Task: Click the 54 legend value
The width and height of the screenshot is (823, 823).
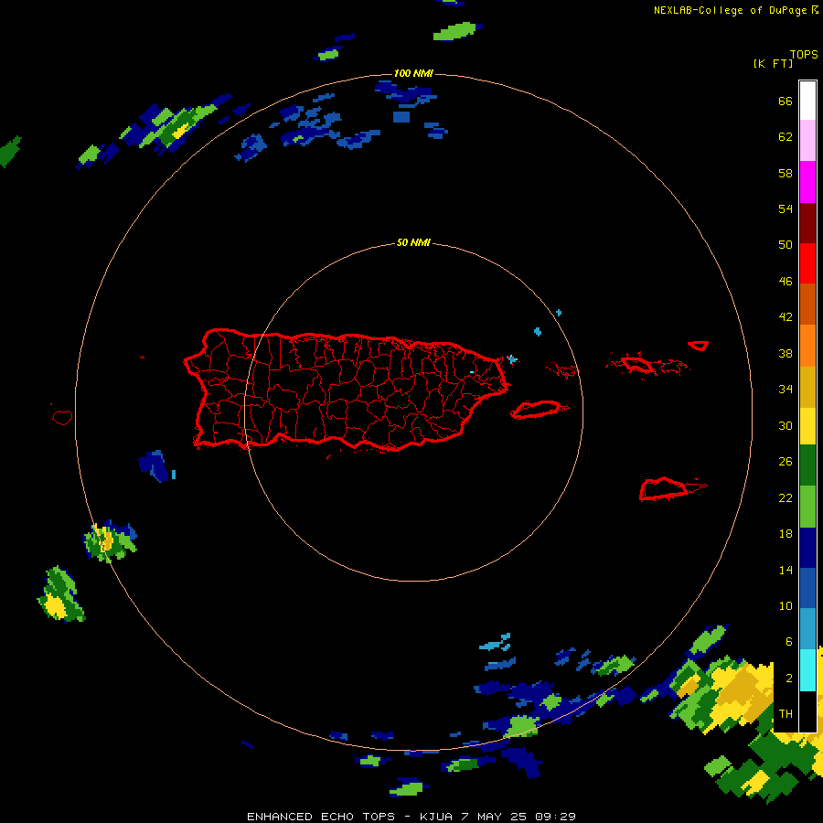Action: coord(786,208)
